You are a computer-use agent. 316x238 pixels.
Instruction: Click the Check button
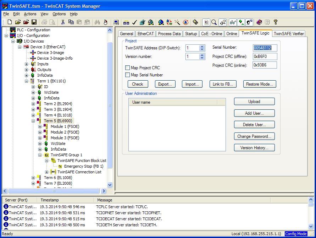138,84
